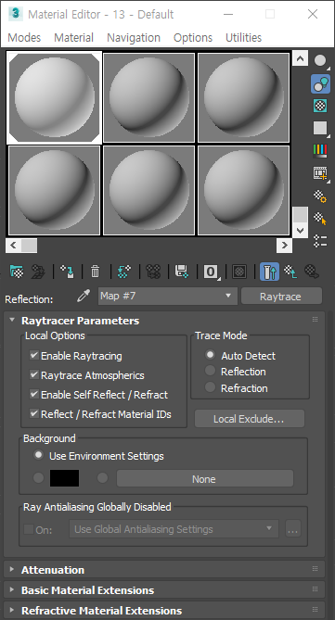Expand the Refractive Material Extensions rollout

point(12,610)
